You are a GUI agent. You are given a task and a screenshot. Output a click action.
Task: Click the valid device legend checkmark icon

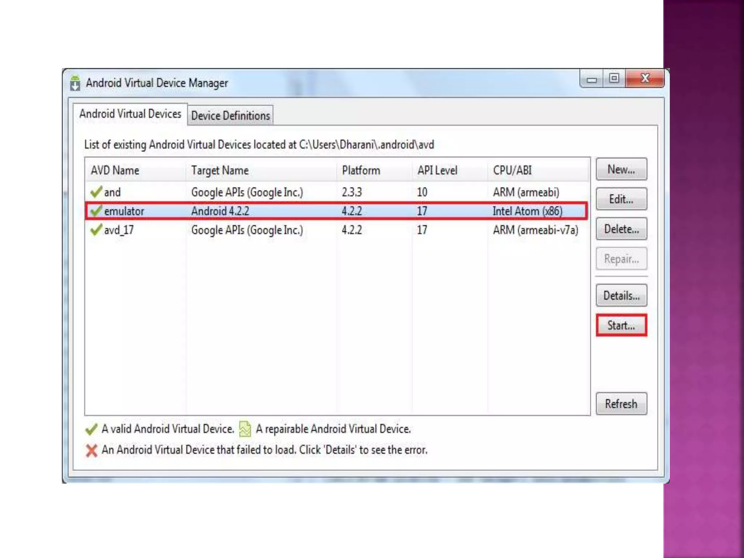[91, 429]
